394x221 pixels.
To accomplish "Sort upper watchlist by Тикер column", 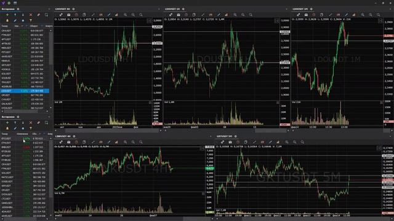I will tap(4, 26).
